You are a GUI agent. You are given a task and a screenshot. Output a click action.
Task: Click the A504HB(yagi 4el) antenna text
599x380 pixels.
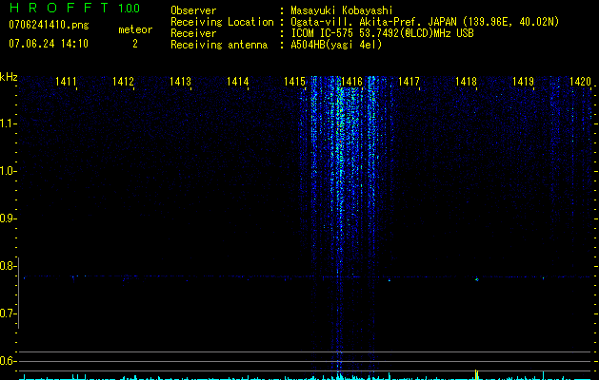coord(336,45)
